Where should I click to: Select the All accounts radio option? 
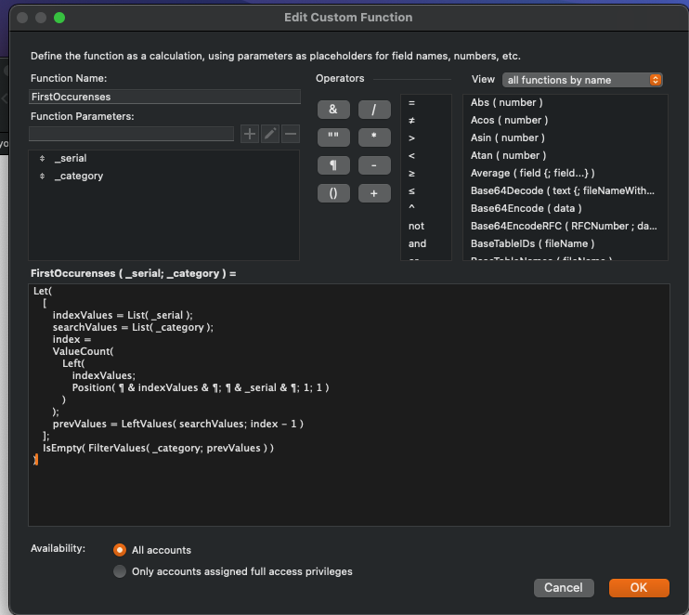tap(120, 550)
